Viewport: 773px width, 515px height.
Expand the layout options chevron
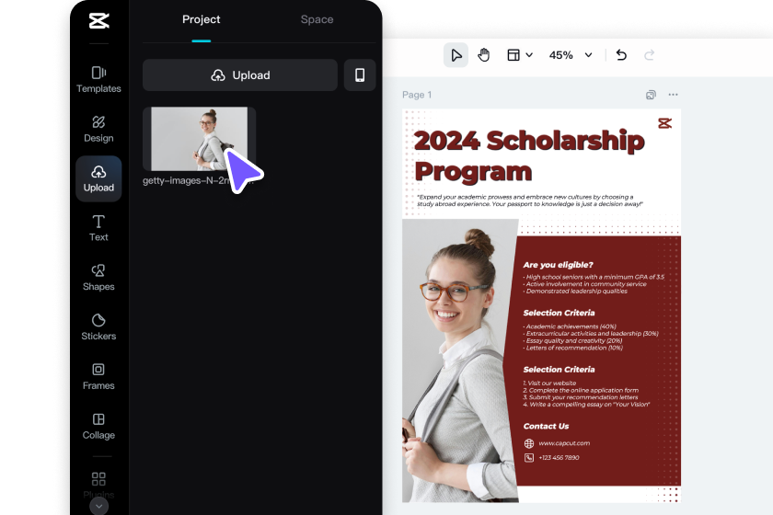point(529,54)
